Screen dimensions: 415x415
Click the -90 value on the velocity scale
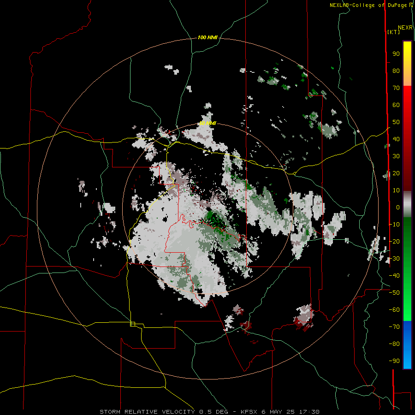tap(394, 361)
